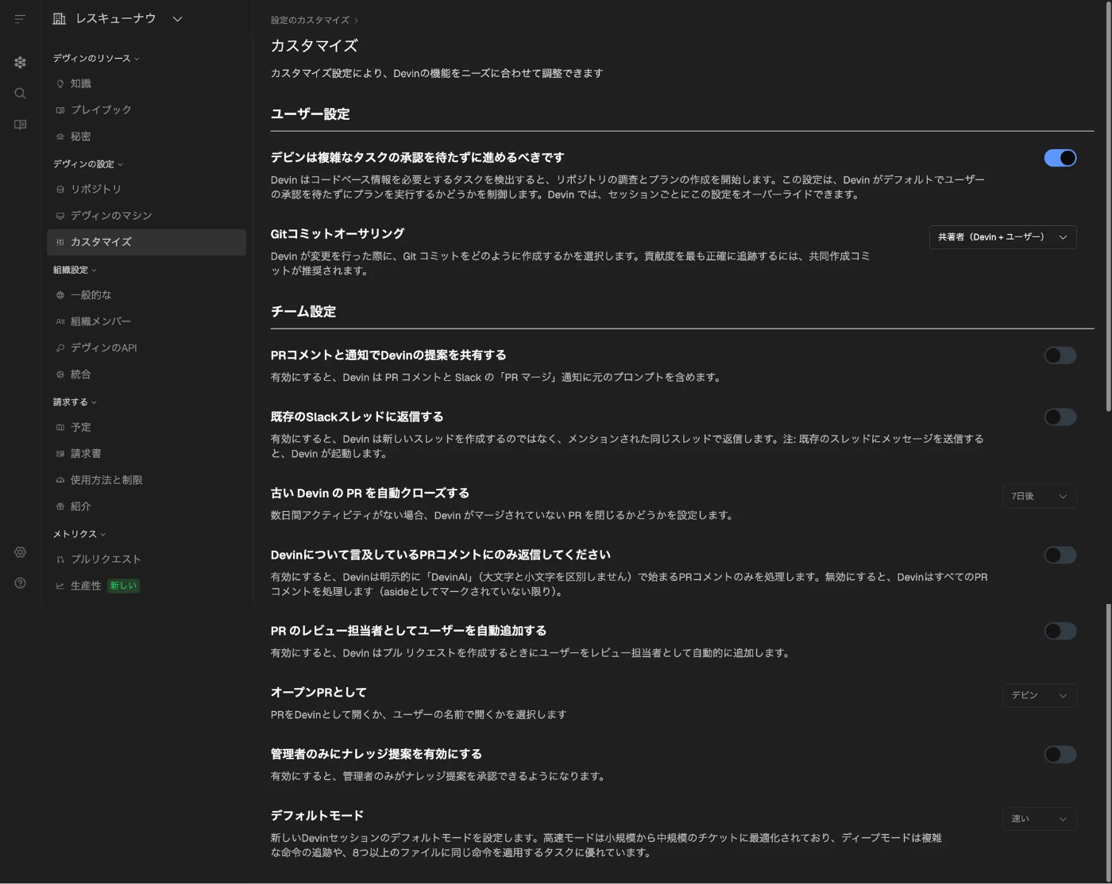
Task: Click the organization building icon
Action: coord(59,18)
